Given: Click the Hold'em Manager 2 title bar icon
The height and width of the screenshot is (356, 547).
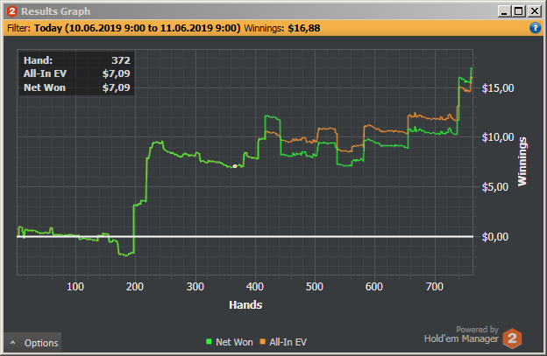Looking at the screenshot, I should pyautogui.click(x=11, y=11).
